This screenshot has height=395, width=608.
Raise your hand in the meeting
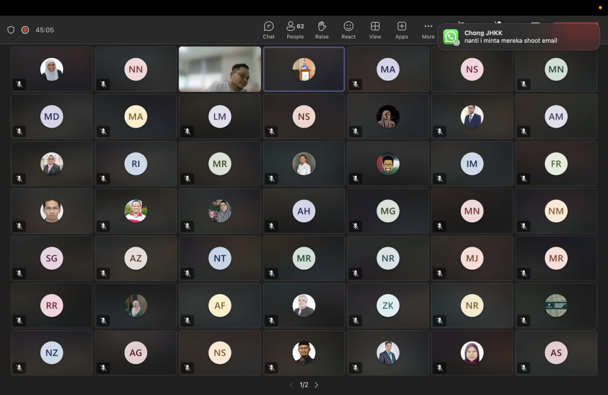coord(322,30)
